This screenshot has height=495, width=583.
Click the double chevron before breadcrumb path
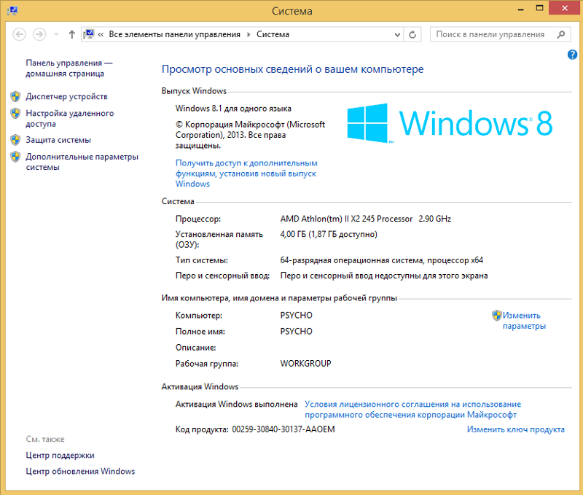101,34
